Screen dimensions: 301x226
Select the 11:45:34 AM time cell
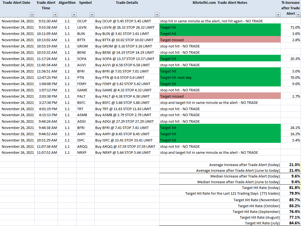coord(46,65)
